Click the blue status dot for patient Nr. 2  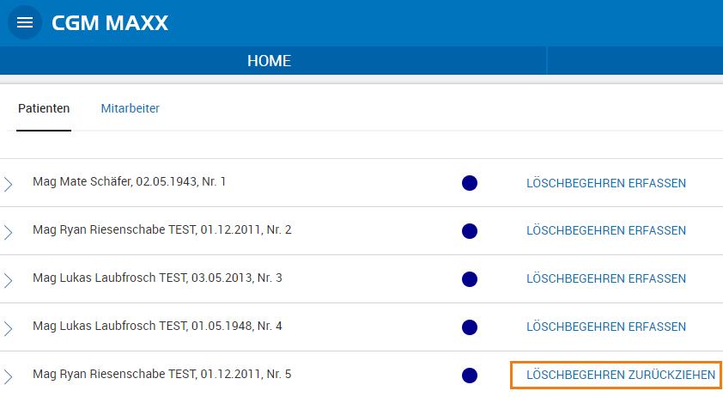coord(469,231)
